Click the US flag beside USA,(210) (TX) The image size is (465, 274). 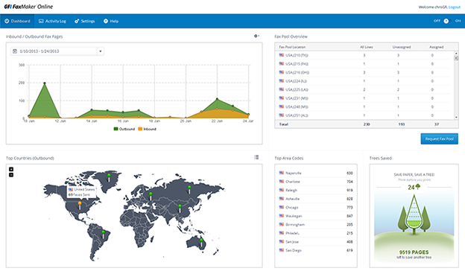(x=282, y=55)
